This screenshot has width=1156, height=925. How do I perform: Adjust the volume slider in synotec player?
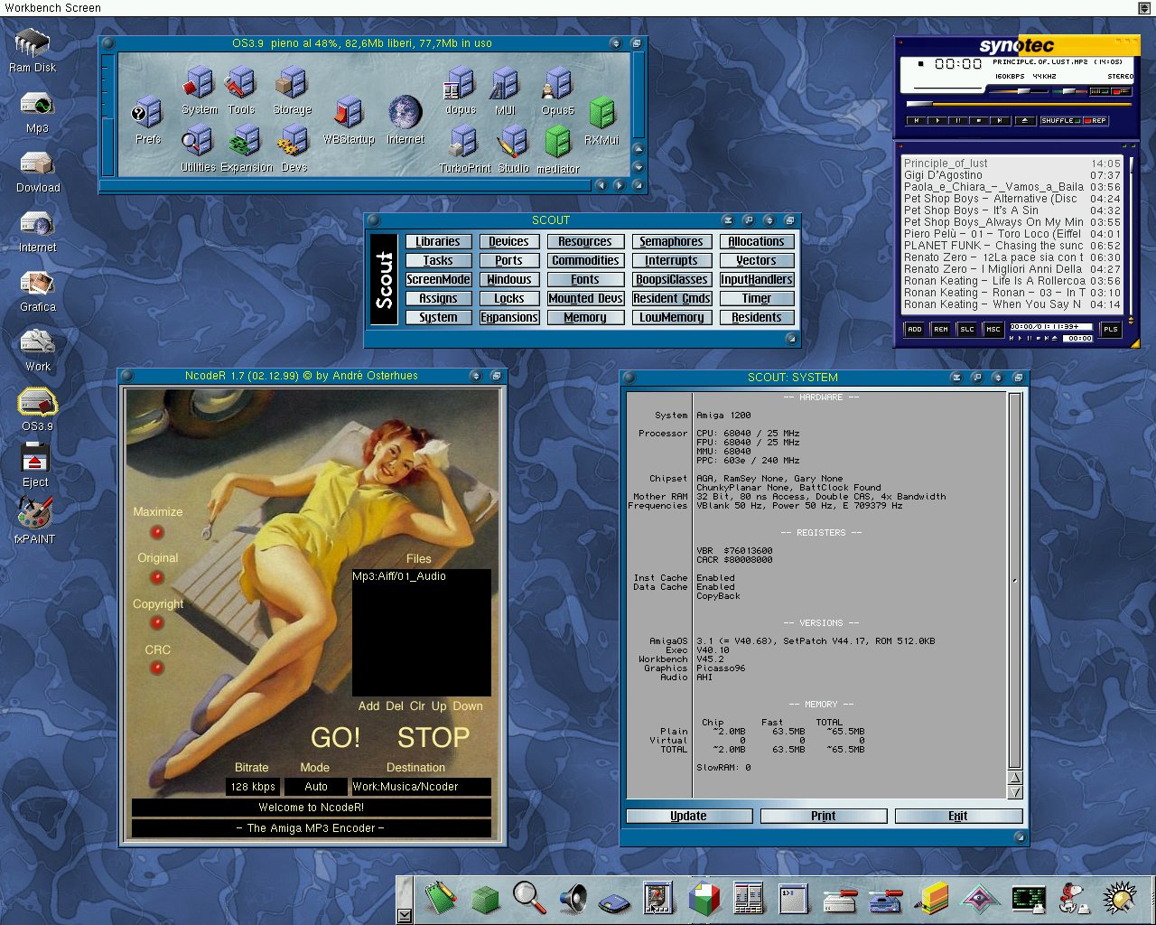(x=1019, y=91)
